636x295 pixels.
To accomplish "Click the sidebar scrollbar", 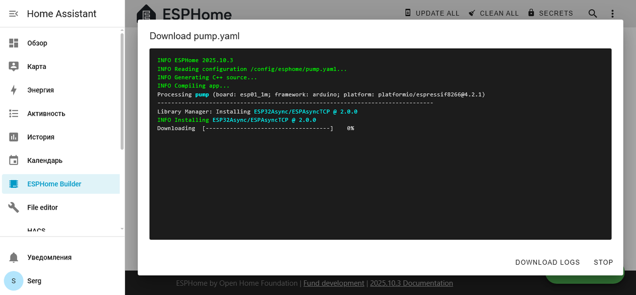I will click(x=122, y=90).
